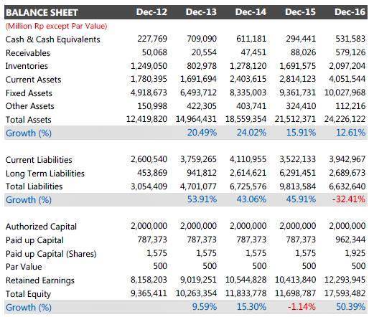Click the Total Equity Dec-16 value 17,593,482

click(345, 293)
